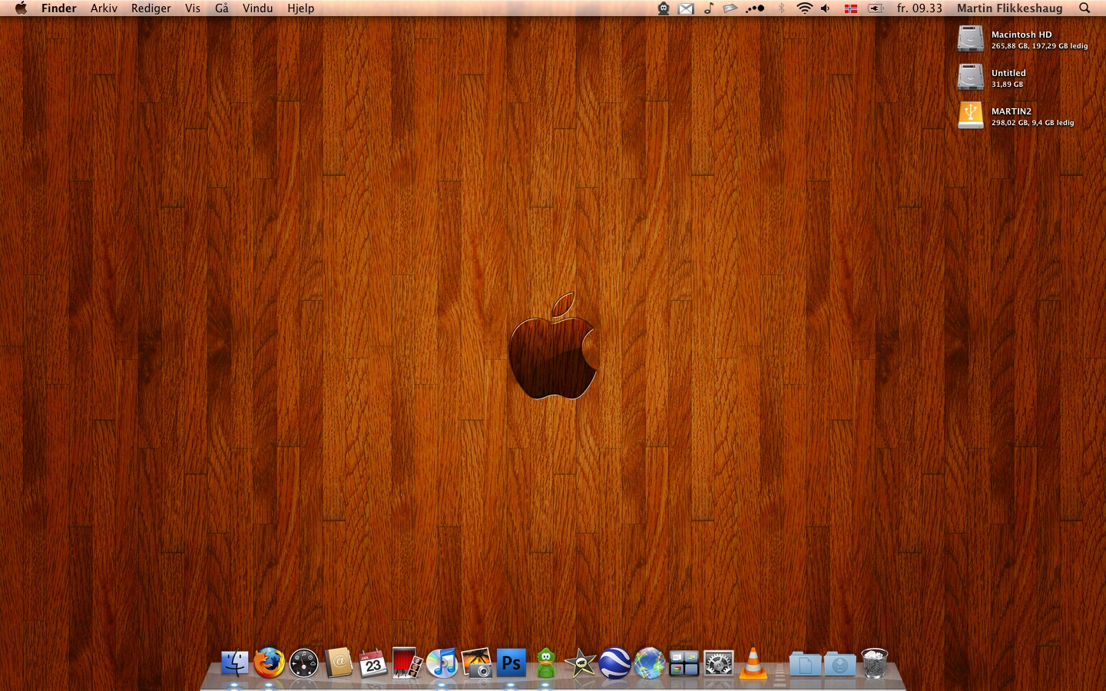Click the skull-face menu bar icon
Image resolution: width=1106 pixels, height=691 pixels.
tap(664, 8)
